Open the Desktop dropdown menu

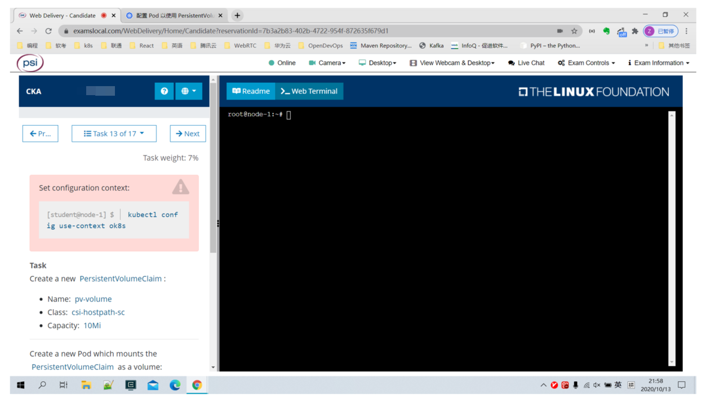377,63
